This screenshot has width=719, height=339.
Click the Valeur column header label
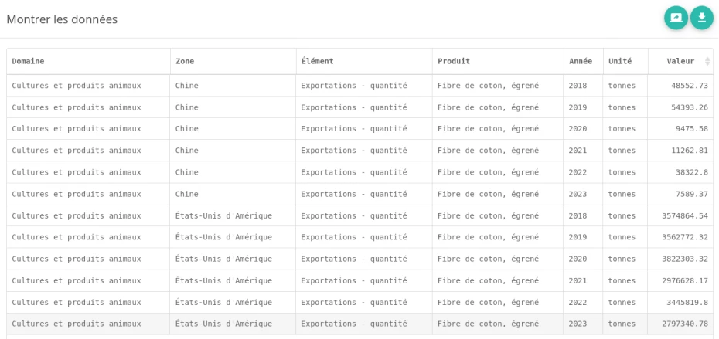[680, 61]
